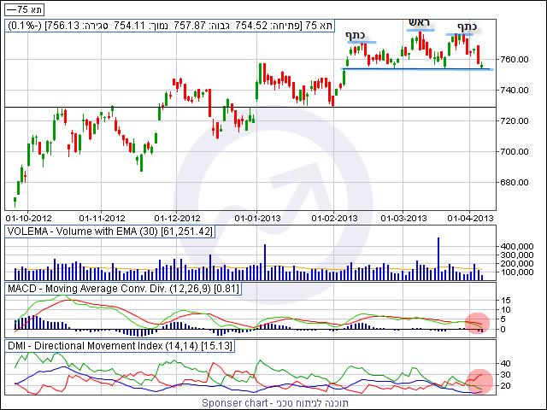The image size is (547, 410).
Task: Click the 01-02-2013 date label
Action: pos(334,219)
